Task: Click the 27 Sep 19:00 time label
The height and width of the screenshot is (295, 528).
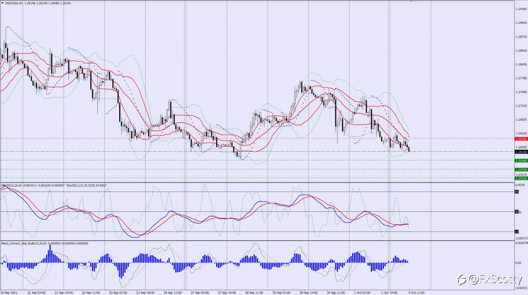Action: pos(227,292)
